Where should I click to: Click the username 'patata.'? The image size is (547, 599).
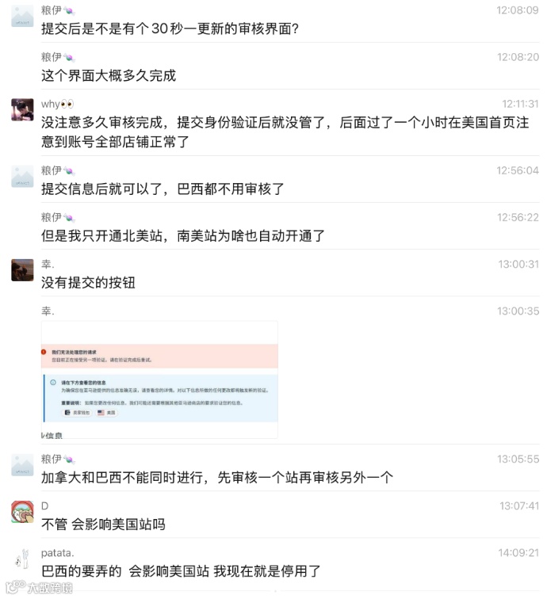point(58,553)
